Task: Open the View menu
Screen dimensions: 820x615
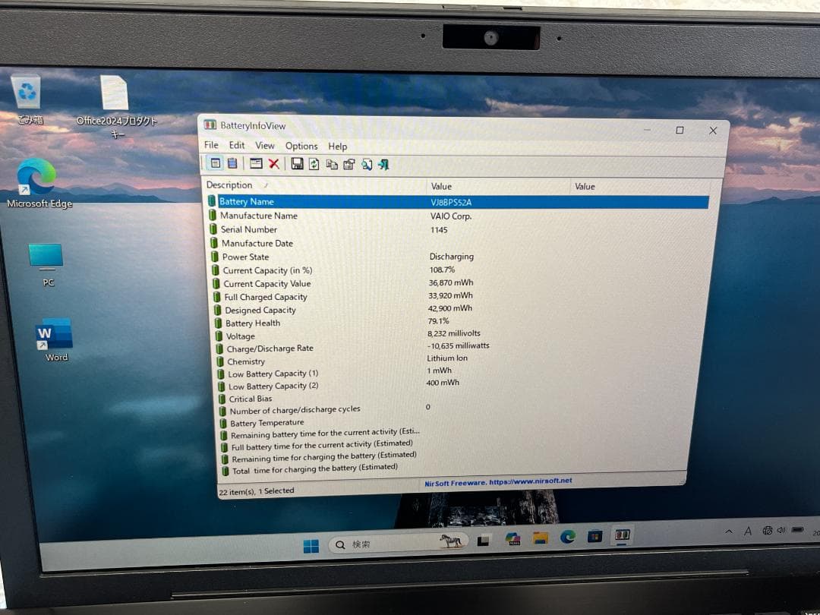Action: click(x=265, y=145)
